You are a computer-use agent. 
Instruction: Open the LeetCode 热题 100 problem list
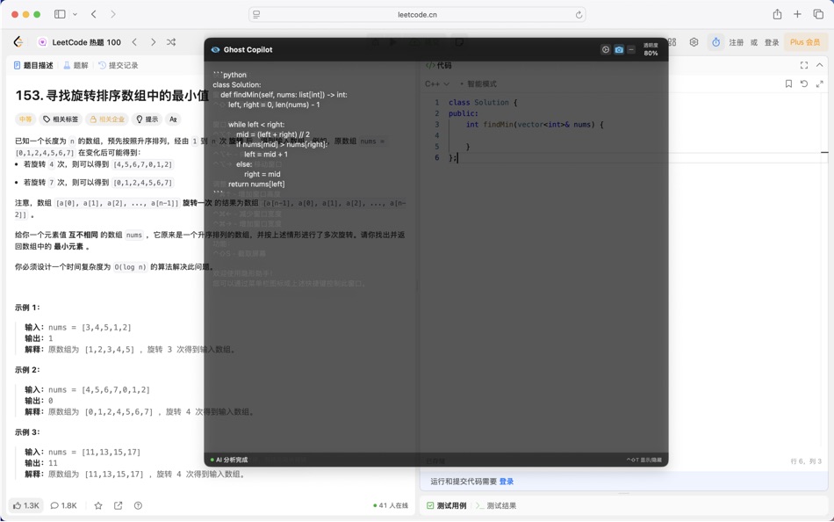point(80,42)
